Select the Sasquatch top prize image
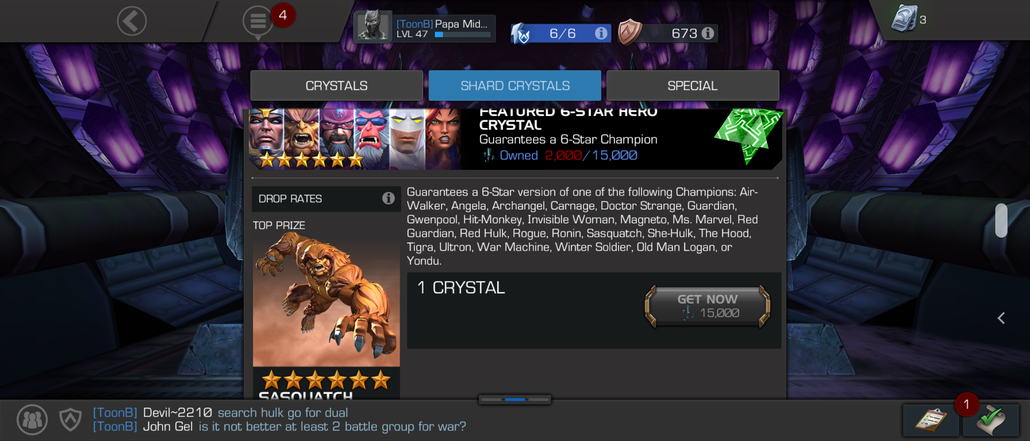 click(326, 299)
